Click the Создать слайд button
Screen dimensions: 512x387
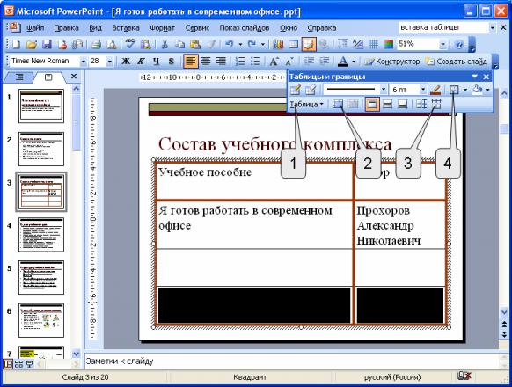pos(457,61)
